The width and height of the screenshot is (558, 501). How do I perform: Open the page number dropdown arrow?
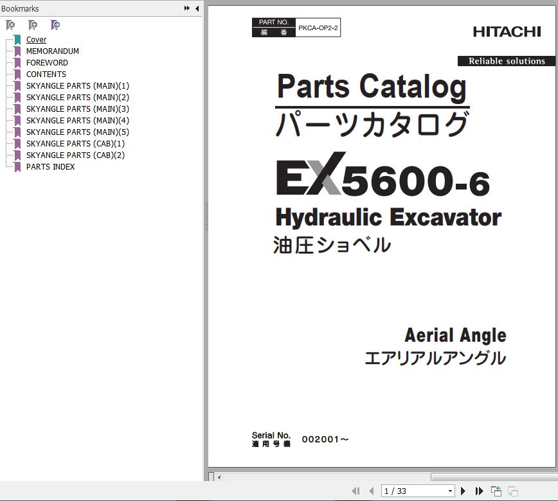pyautogui.click(x=450, y=491)
